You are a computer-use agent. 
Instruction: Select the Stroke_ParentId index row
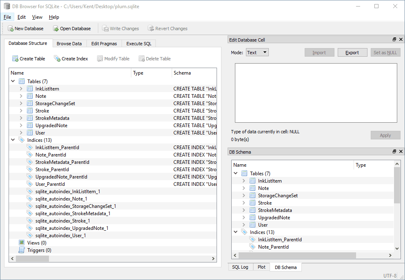(x=113, y=169)
